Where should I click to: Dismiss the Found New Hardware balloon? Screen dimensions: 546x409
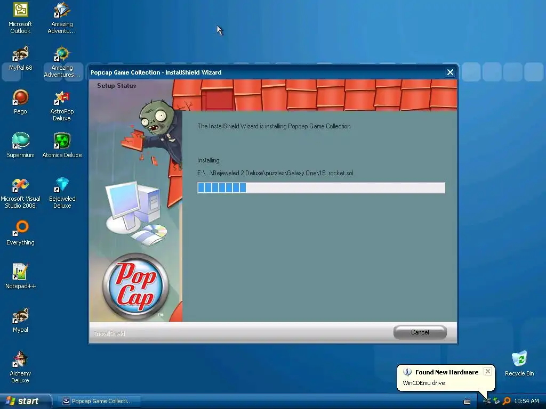[x=488, y=371]
